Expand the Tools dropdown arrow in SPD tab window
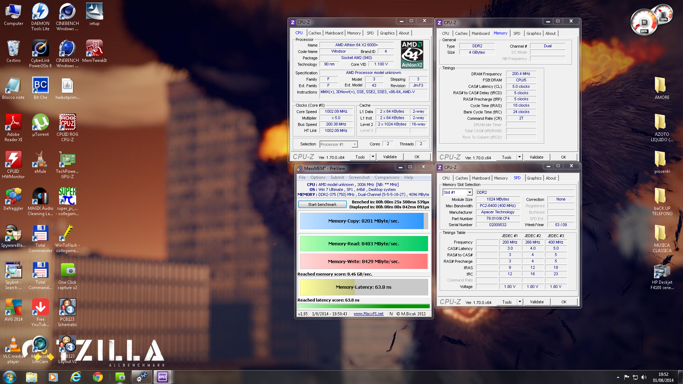The width and height of the screenshot is (683, 384). [x=520, y=302]
